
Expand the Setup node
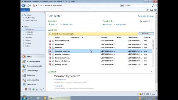pos(23,46)
